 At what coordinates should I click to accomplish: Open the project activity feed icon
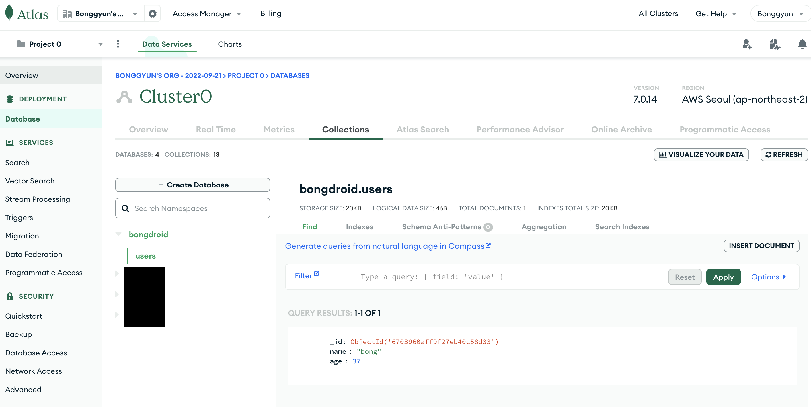pos(775,44)
